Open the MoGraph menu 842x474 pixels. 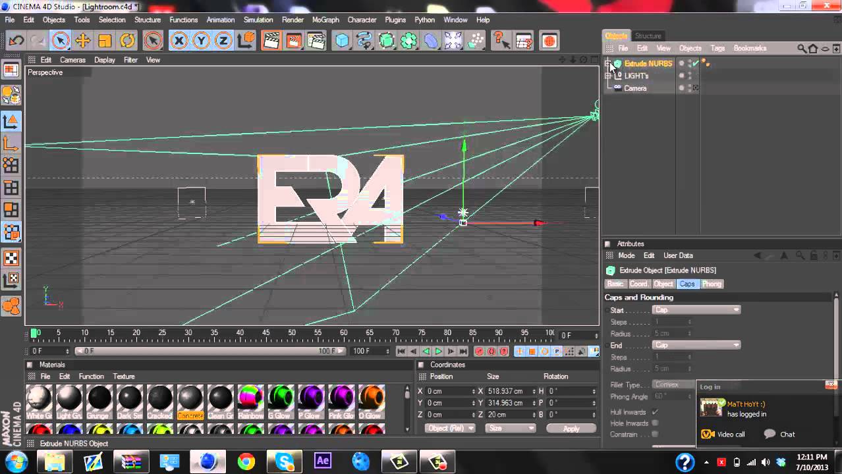point(325,20)
